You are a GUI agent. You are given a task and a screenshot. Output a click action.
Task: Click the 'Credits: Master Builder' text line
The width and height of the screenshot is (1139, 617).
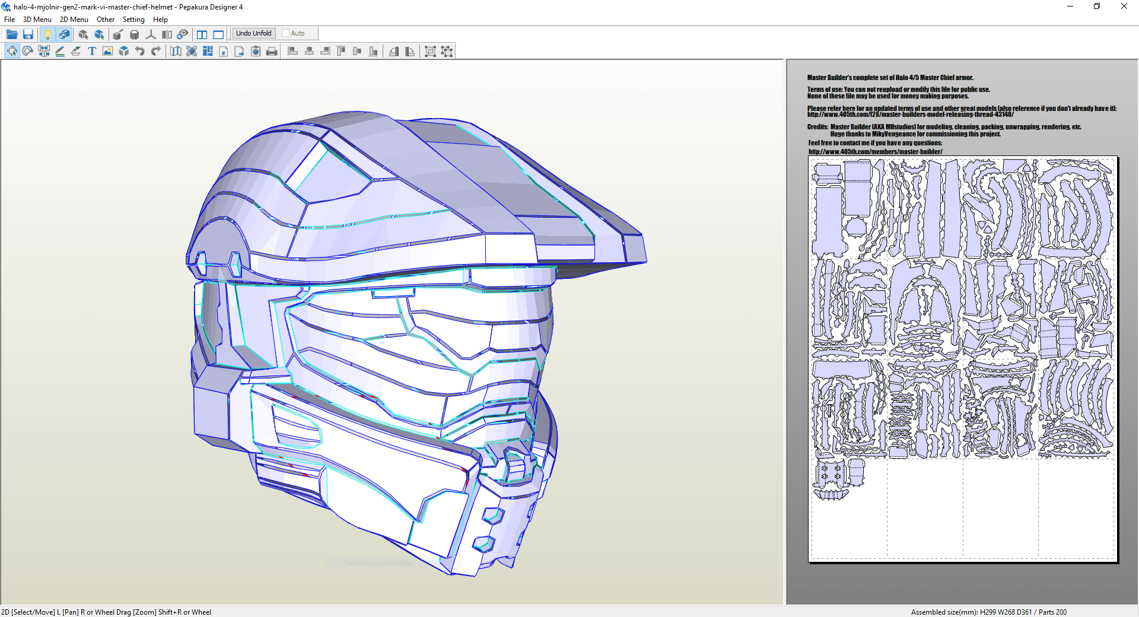tap(944, 127)
